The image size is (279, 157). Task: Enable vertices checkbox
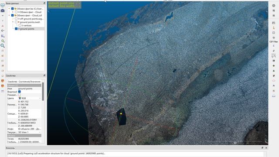click(20, 25)
